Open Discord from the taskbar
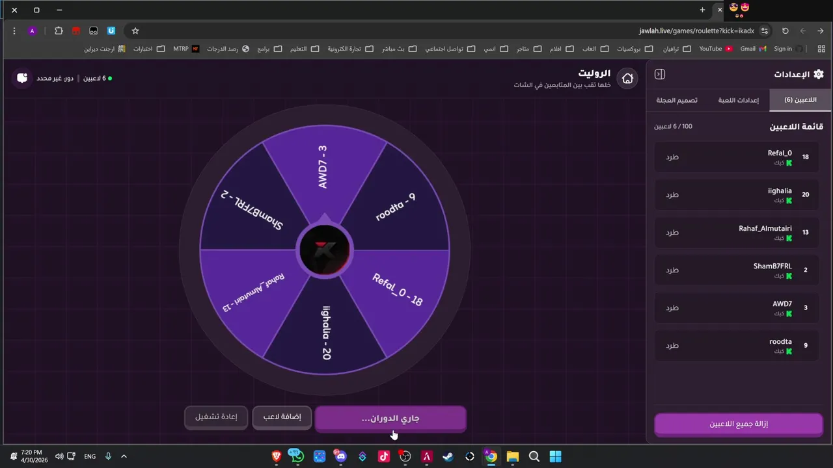Screen dimensions: 833x468 click(340, 456)
